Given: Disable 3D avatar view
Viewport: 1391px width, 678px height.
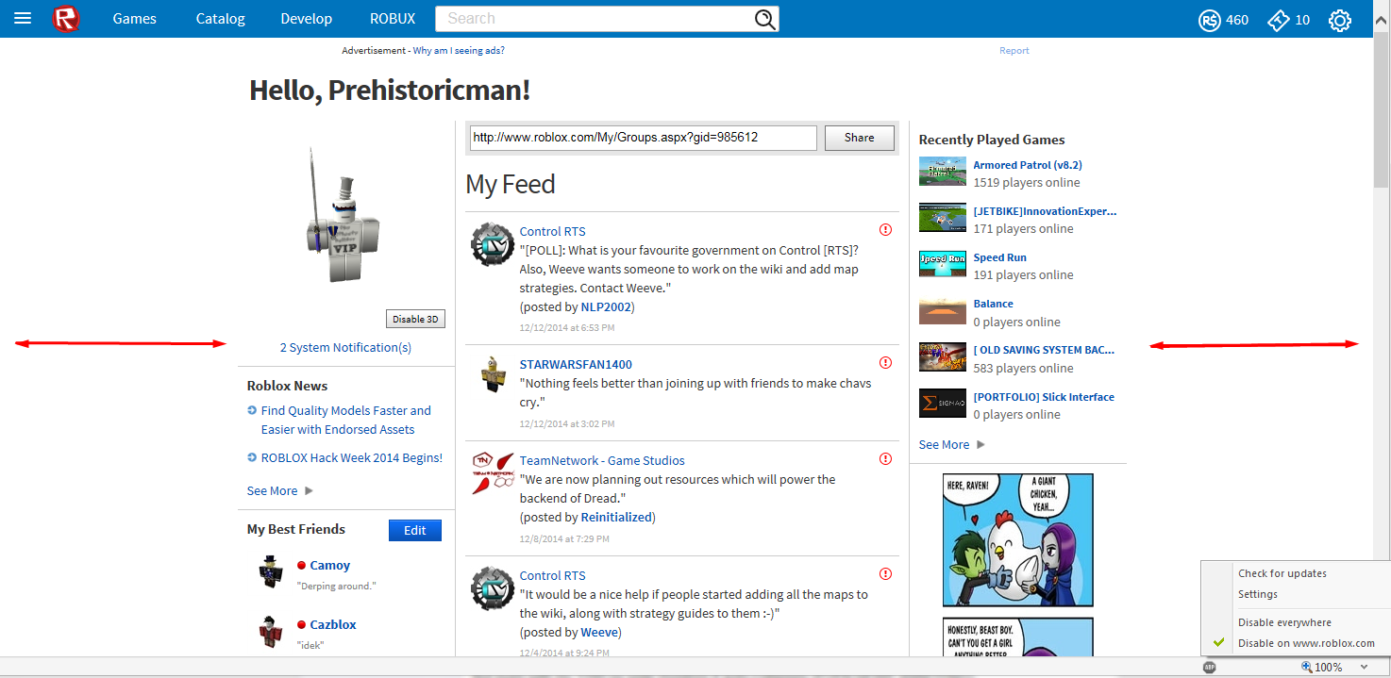Looking at the screenshot, I should tap(415, 319).
